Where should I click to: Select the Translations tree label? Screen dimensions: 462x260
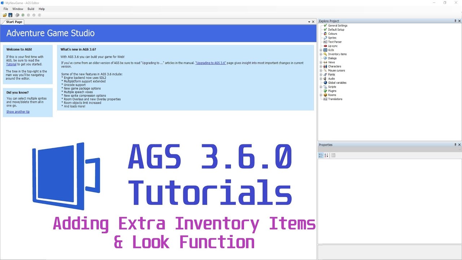coord(335,99)
